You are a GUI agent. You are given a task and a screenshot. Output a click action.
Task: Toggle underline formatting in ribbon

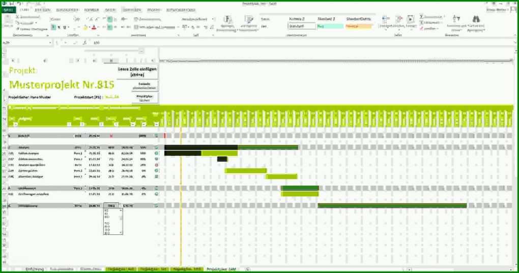pos(65,27)
